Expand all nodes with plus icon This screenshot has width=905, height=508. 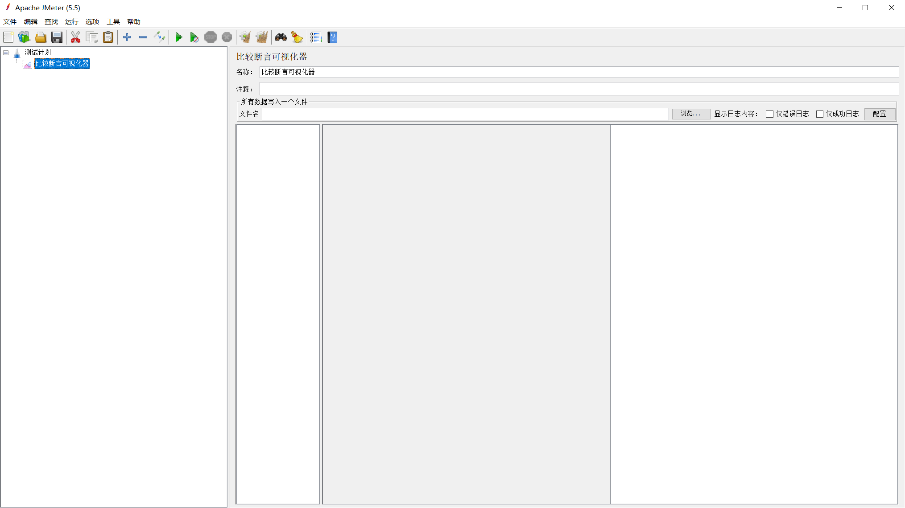pyautogui.click(x=127, y=37)
